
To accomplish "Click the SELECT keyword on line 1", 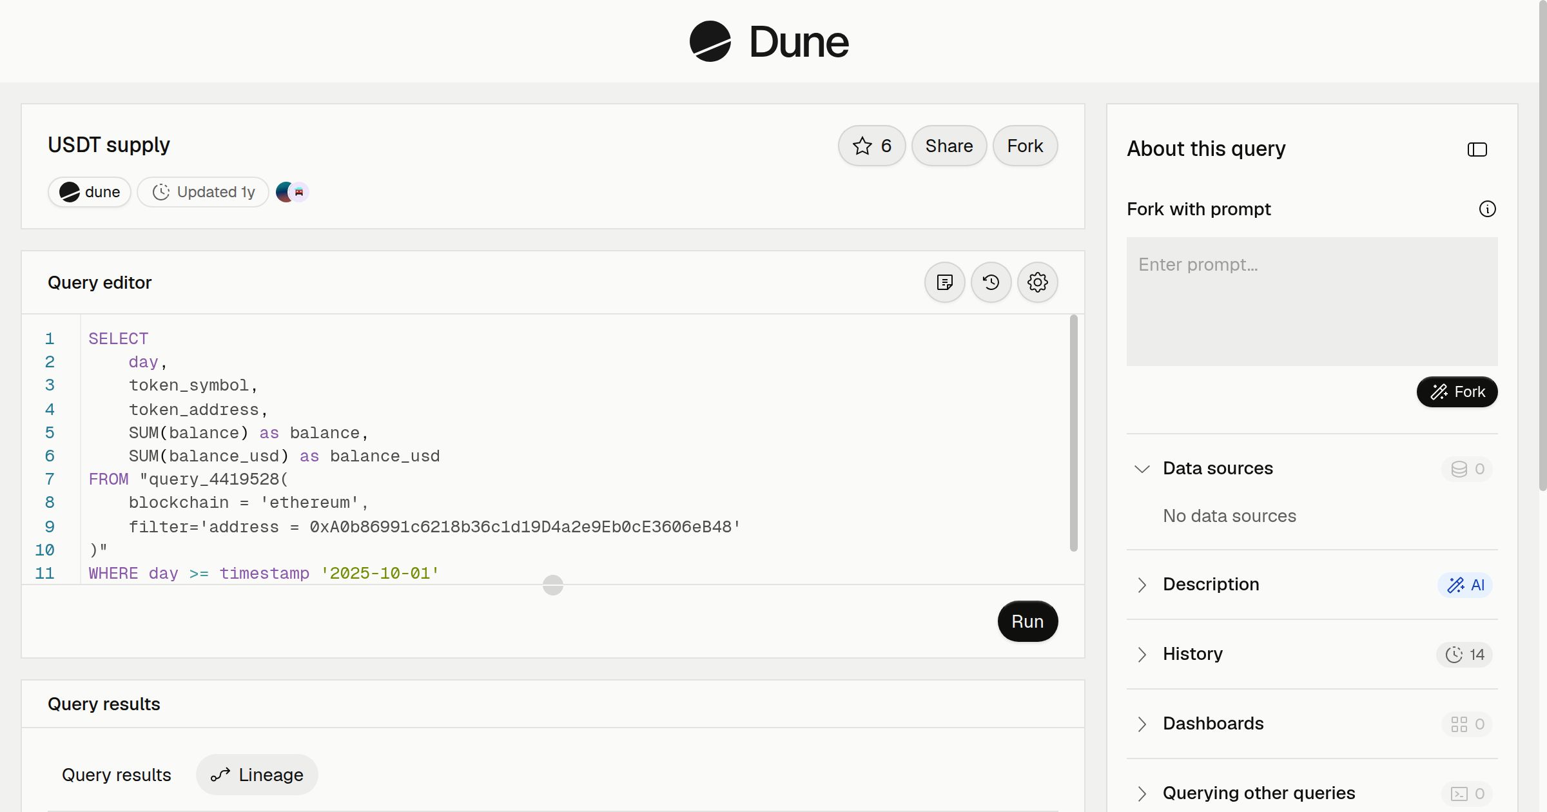I will 119,339.
